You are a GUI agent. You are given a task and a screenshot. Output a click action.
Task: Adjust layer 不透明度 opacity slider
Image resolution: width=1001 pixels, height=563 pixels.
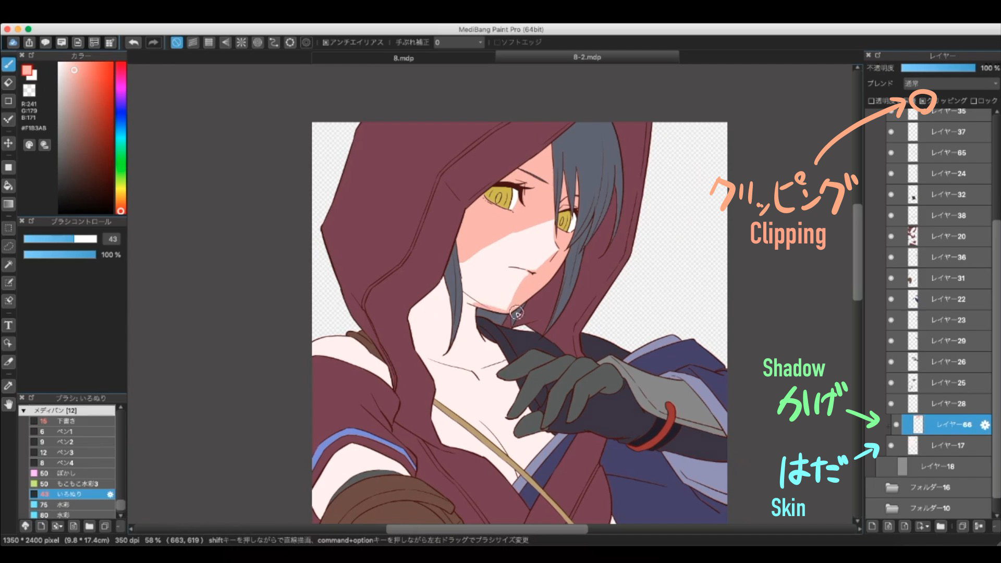[938, 68]
